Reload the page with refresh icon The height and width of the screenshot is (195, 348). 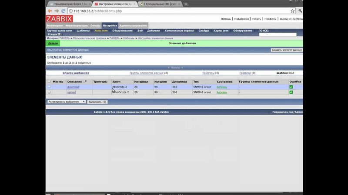pos(63,11)
